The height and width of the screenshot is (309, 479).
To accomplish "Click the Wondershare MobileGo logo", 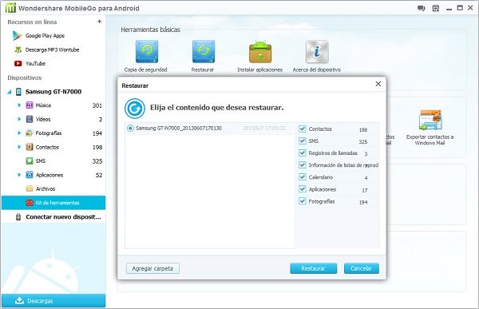I will [x=10, y=8].
